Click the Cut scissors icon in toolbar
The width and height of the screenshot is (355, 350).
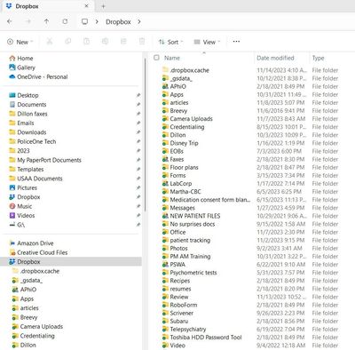click(50, 42)
